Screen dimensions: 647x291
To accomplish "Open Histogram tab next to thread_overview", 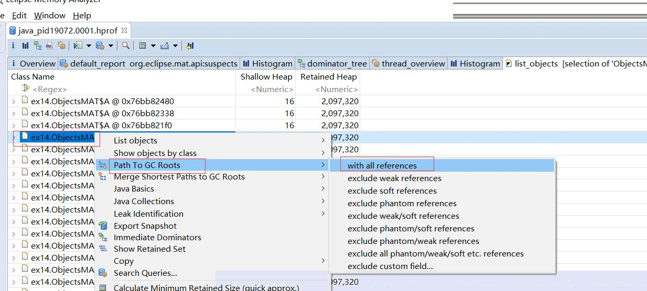I will 475,63.
